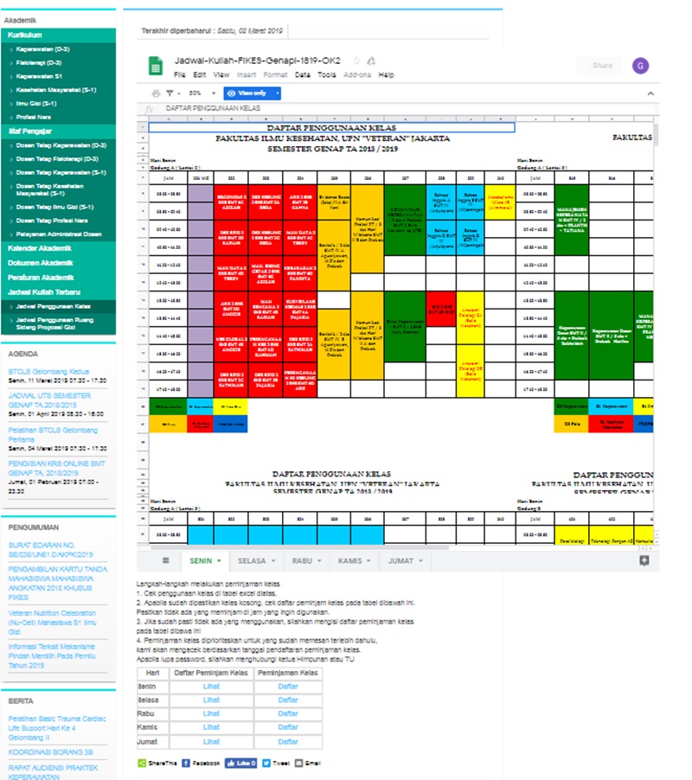Open Kalender Akademik in sidebar
The image size is (692, 780).
click(x=40, y=248)
